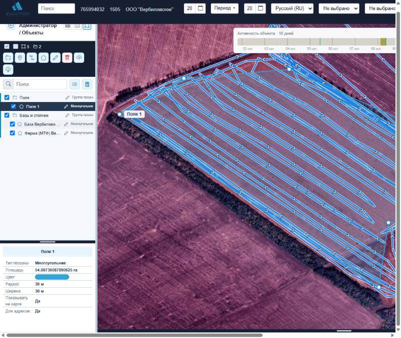Open the Русский (RU) language dropdown

[x=292, y=9]
